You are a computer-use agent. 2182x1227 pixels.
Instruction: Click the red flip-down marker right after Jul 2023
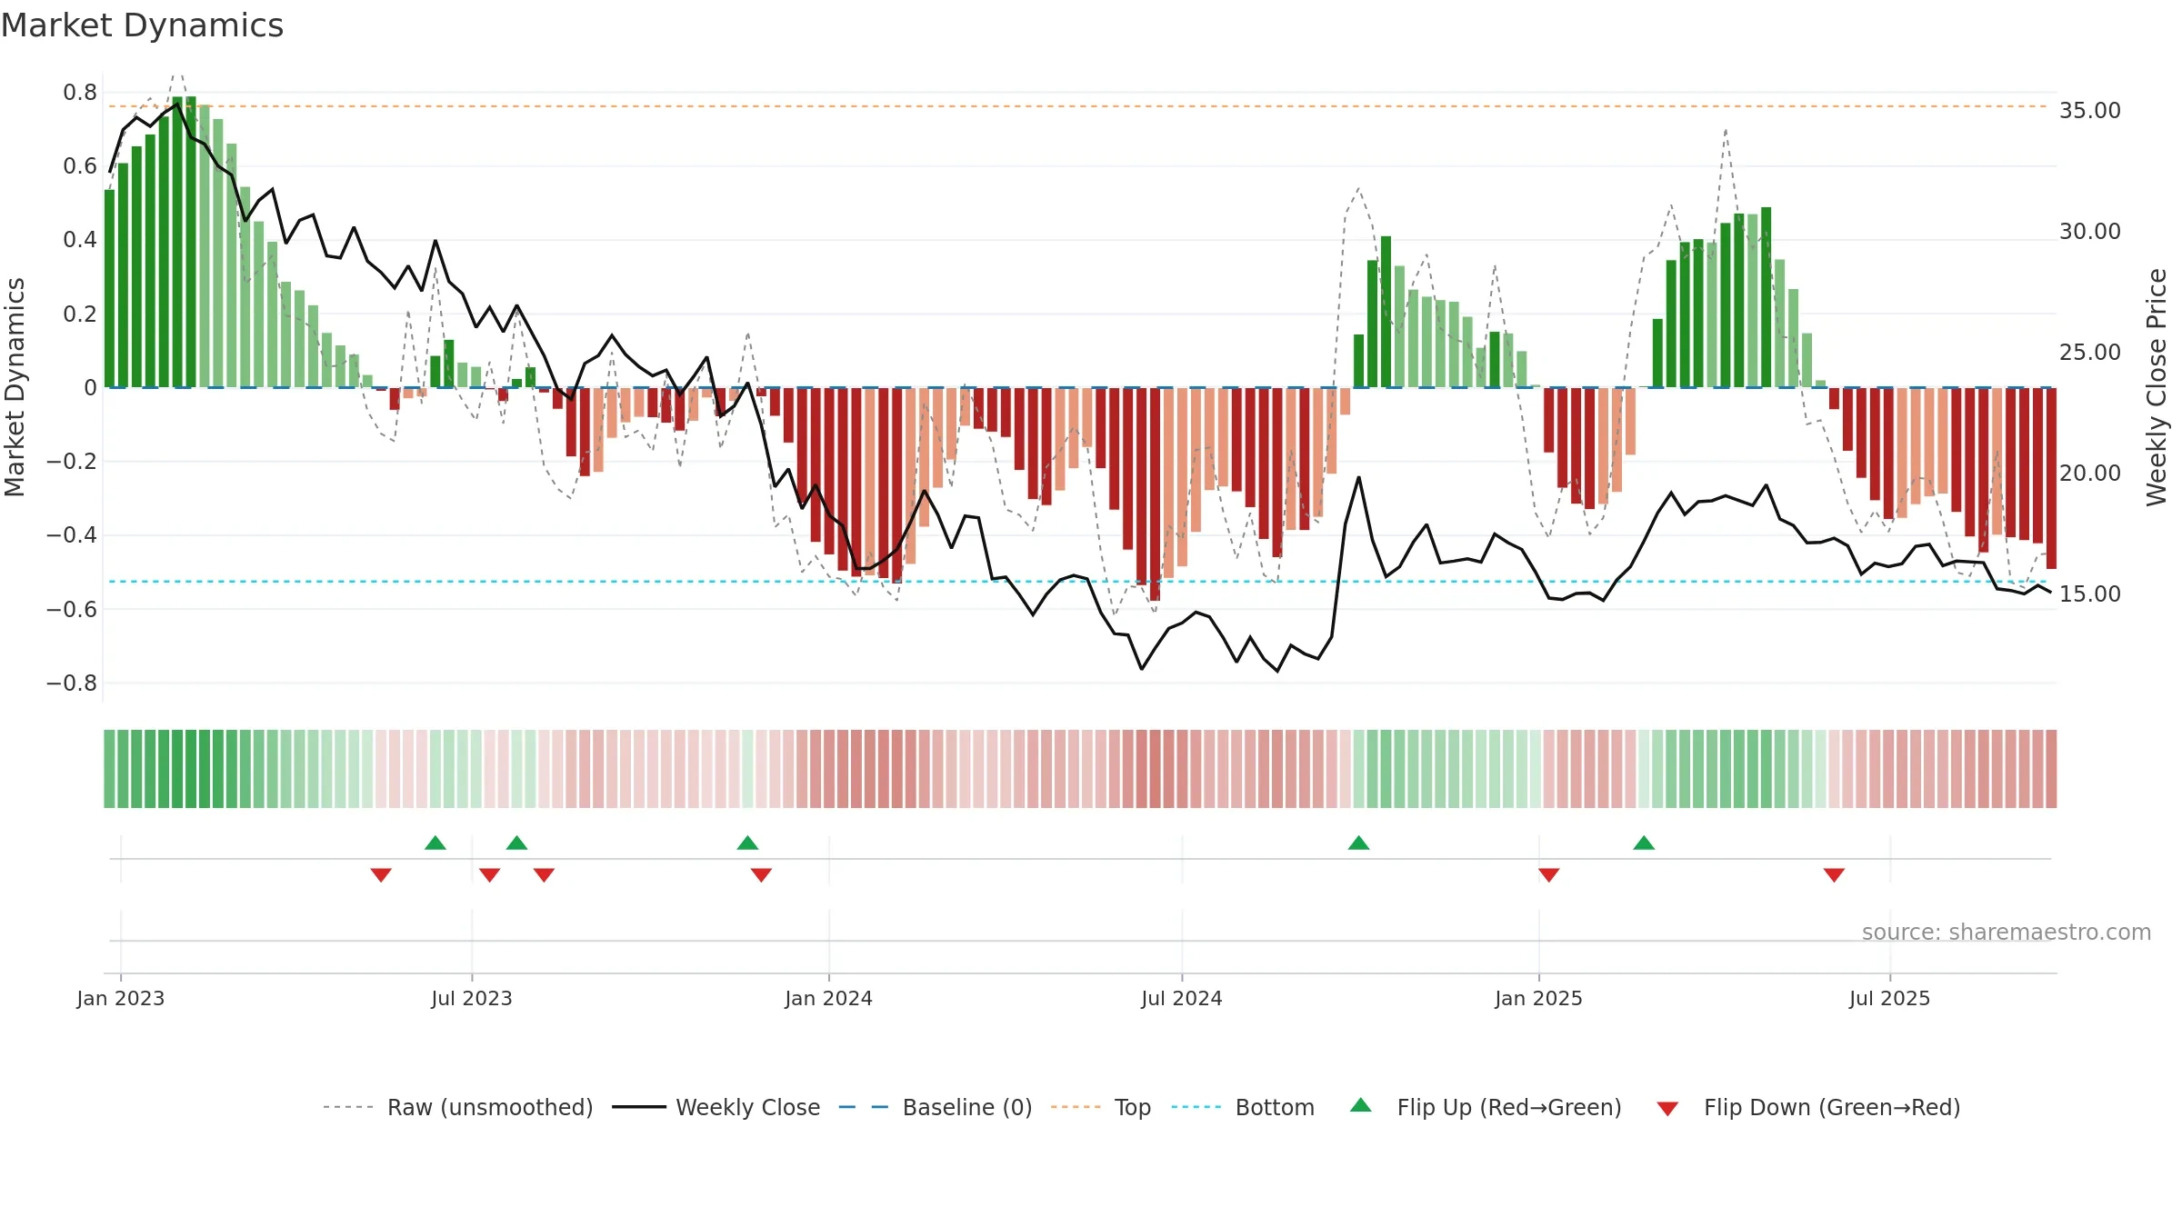click(x=490, y=874)
